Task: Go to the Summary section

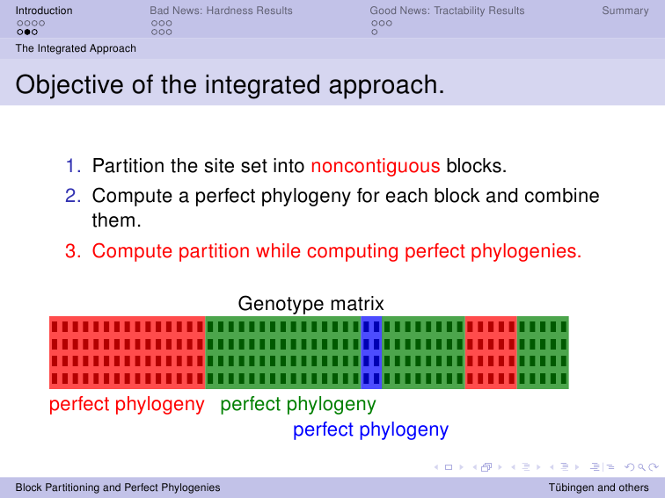Action: coord(625,11)
